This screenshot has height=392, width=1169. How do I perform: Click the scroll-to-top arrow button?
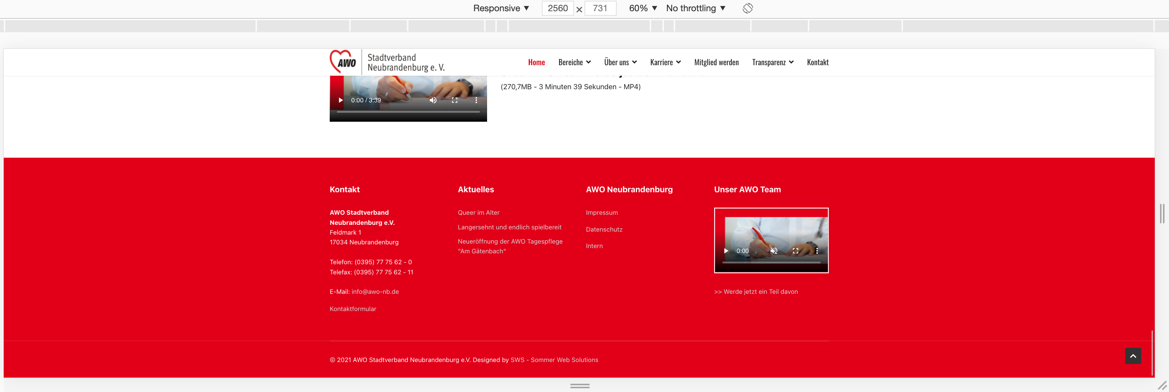[1133, 356]
